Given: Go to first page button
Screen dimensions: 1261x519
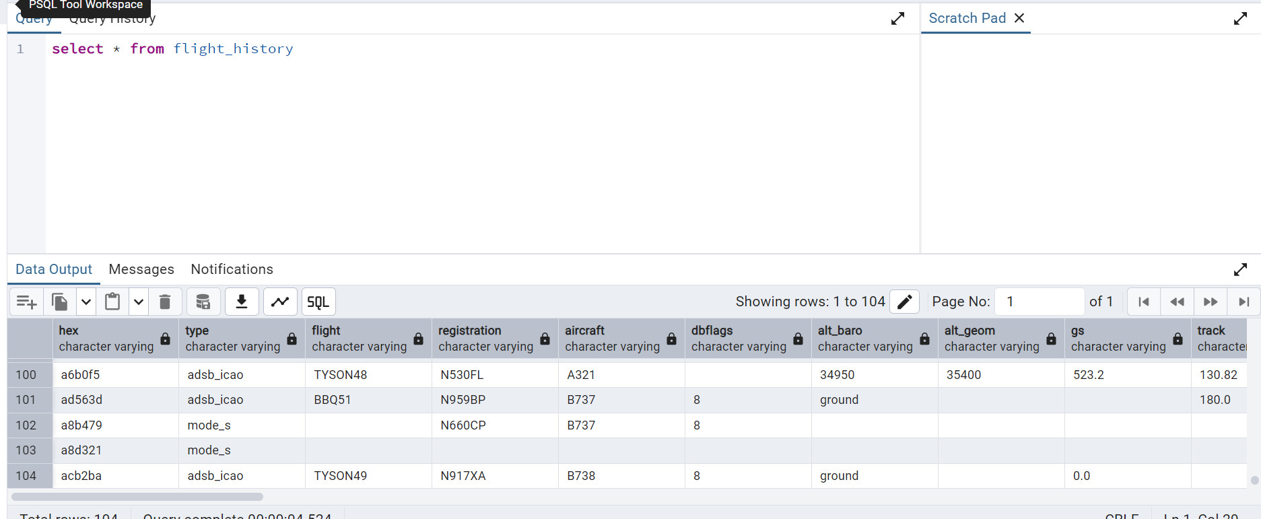Looking at the screenshot, I should click(x=1144, y=302).
